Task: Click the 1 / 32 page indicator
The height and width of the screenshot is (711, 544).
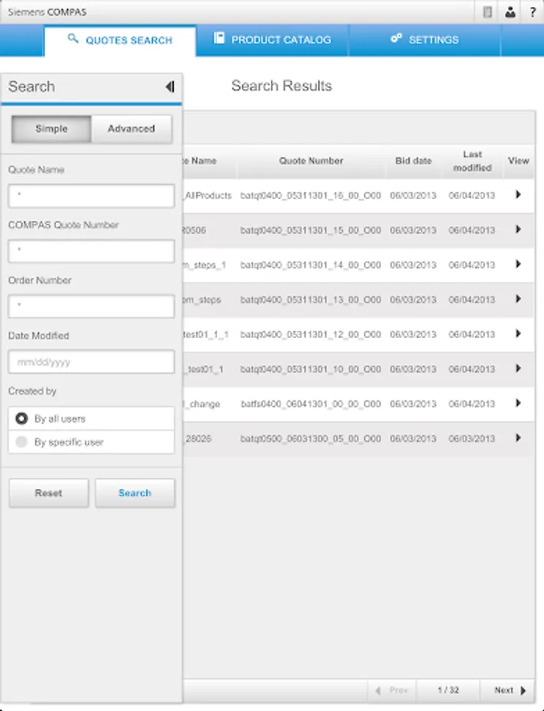Action: point(448,690)
